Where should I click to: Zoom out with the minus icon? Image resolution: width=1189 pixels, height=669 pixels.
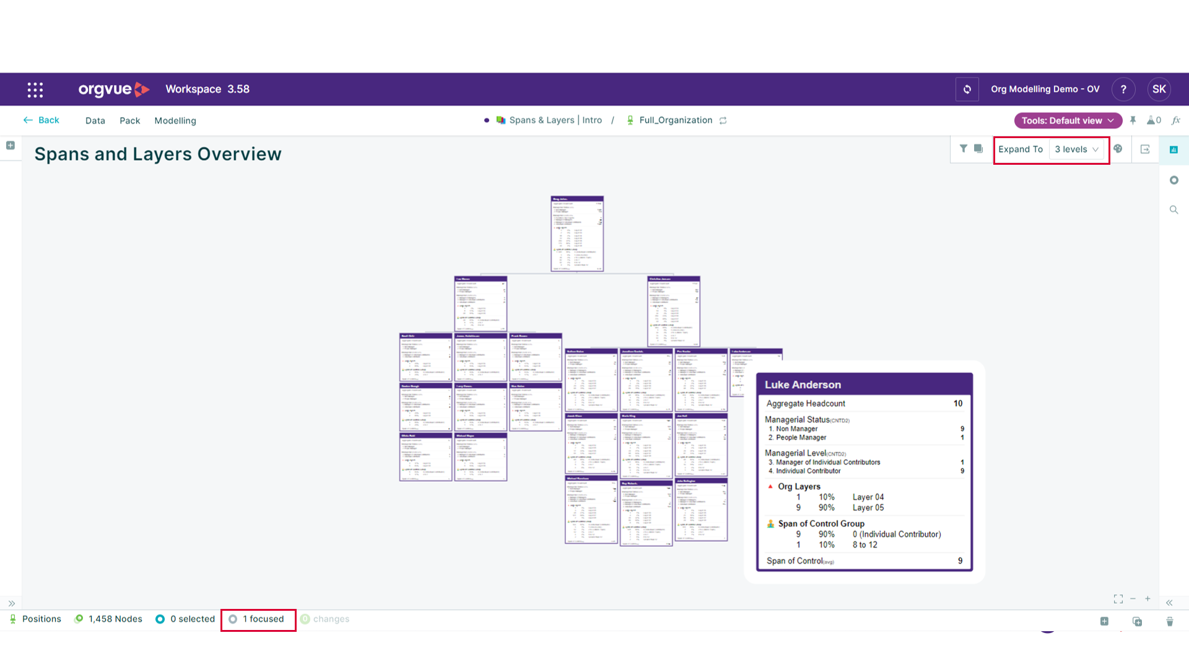pos(1133,599)
